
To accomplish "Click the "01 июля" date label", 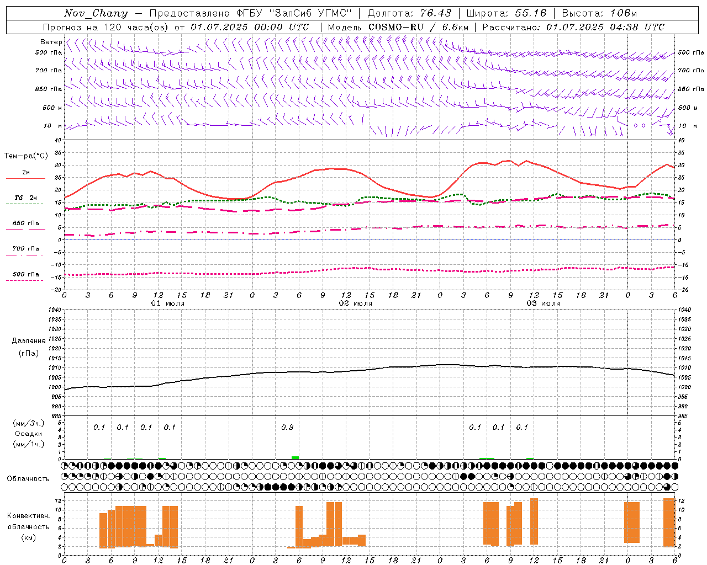I will pos(168,303).
